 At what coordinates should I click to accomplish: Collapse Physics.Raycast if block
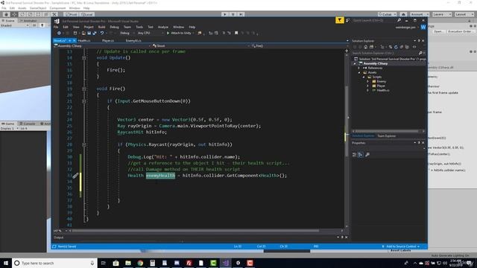84,144
